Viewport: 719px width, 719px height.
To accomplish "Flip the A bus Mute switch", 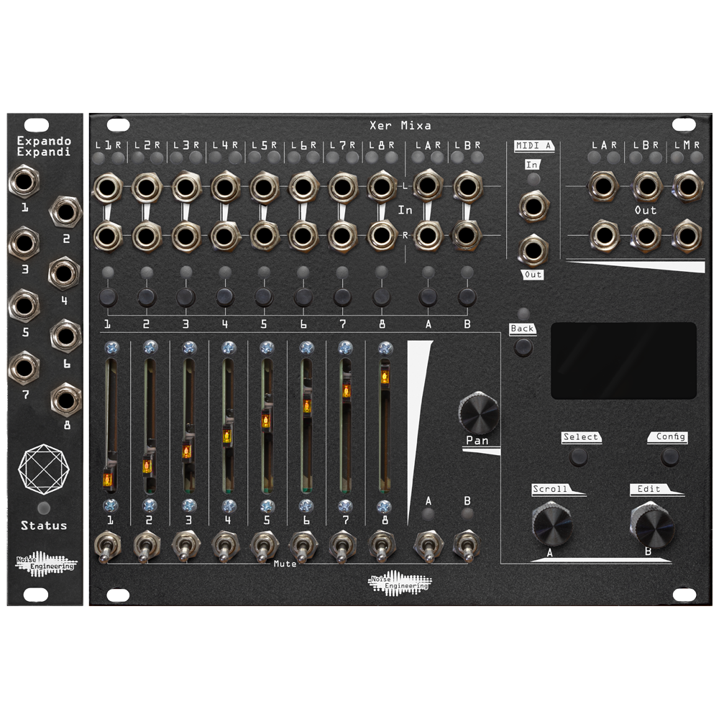I will [x=429, y=546].
